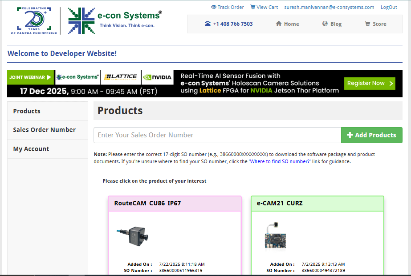Go to Home in the top navigation
The height and width of the screenshot is (276, 411).
coord(288,24)
